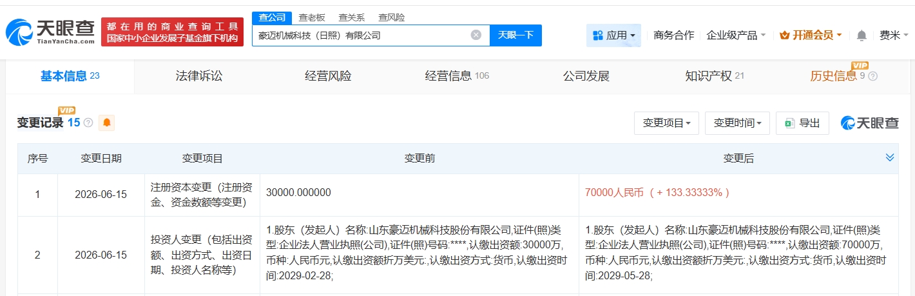
Task: Open the 开通会员 membership dropdown
Action: tap(811, 35)
